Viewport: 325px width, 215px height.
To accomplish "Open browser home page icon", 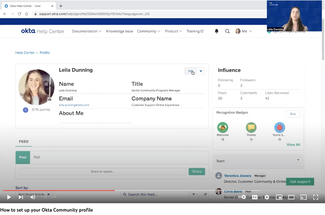I will (27, 14).
